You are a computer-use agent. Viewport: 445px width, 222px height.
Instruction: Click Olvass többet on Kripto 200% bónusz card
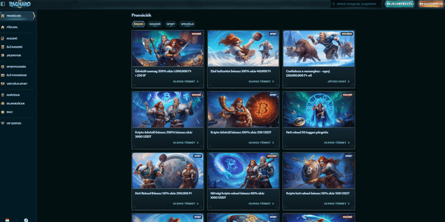pos(186,142)
